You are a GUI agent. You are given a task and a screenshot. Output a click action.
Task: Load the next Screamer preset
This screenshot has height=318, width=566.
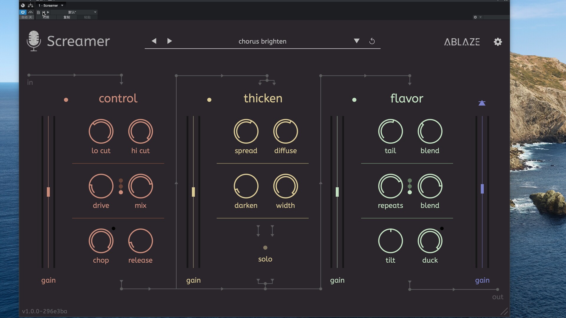[170, 41]
